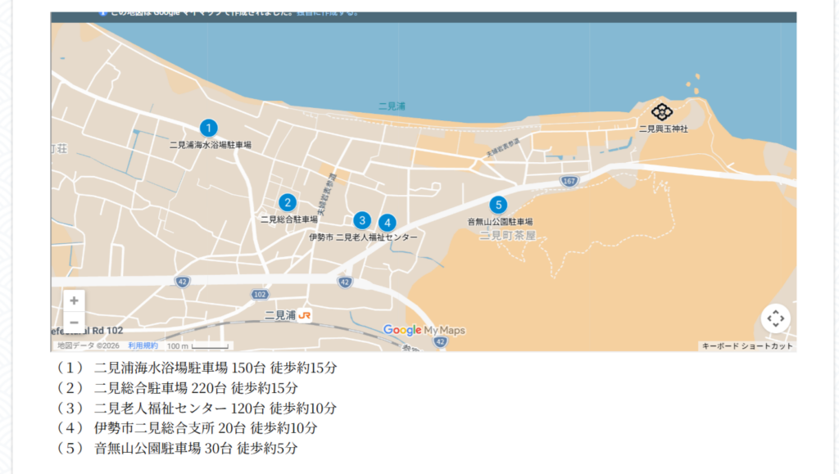Click the blue pin numbered 4
This screenshot has width=839, height=474.
[x=388, y=223]
